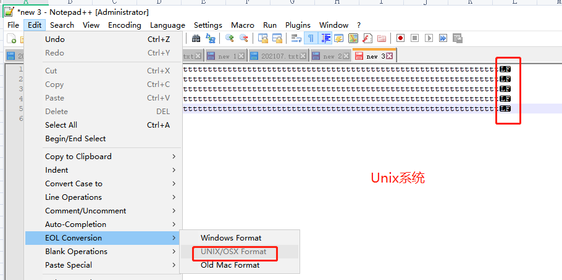The width and height of the screenshot is (562, 280).
Task: Open the Settings menu
Action: (208, 25)
